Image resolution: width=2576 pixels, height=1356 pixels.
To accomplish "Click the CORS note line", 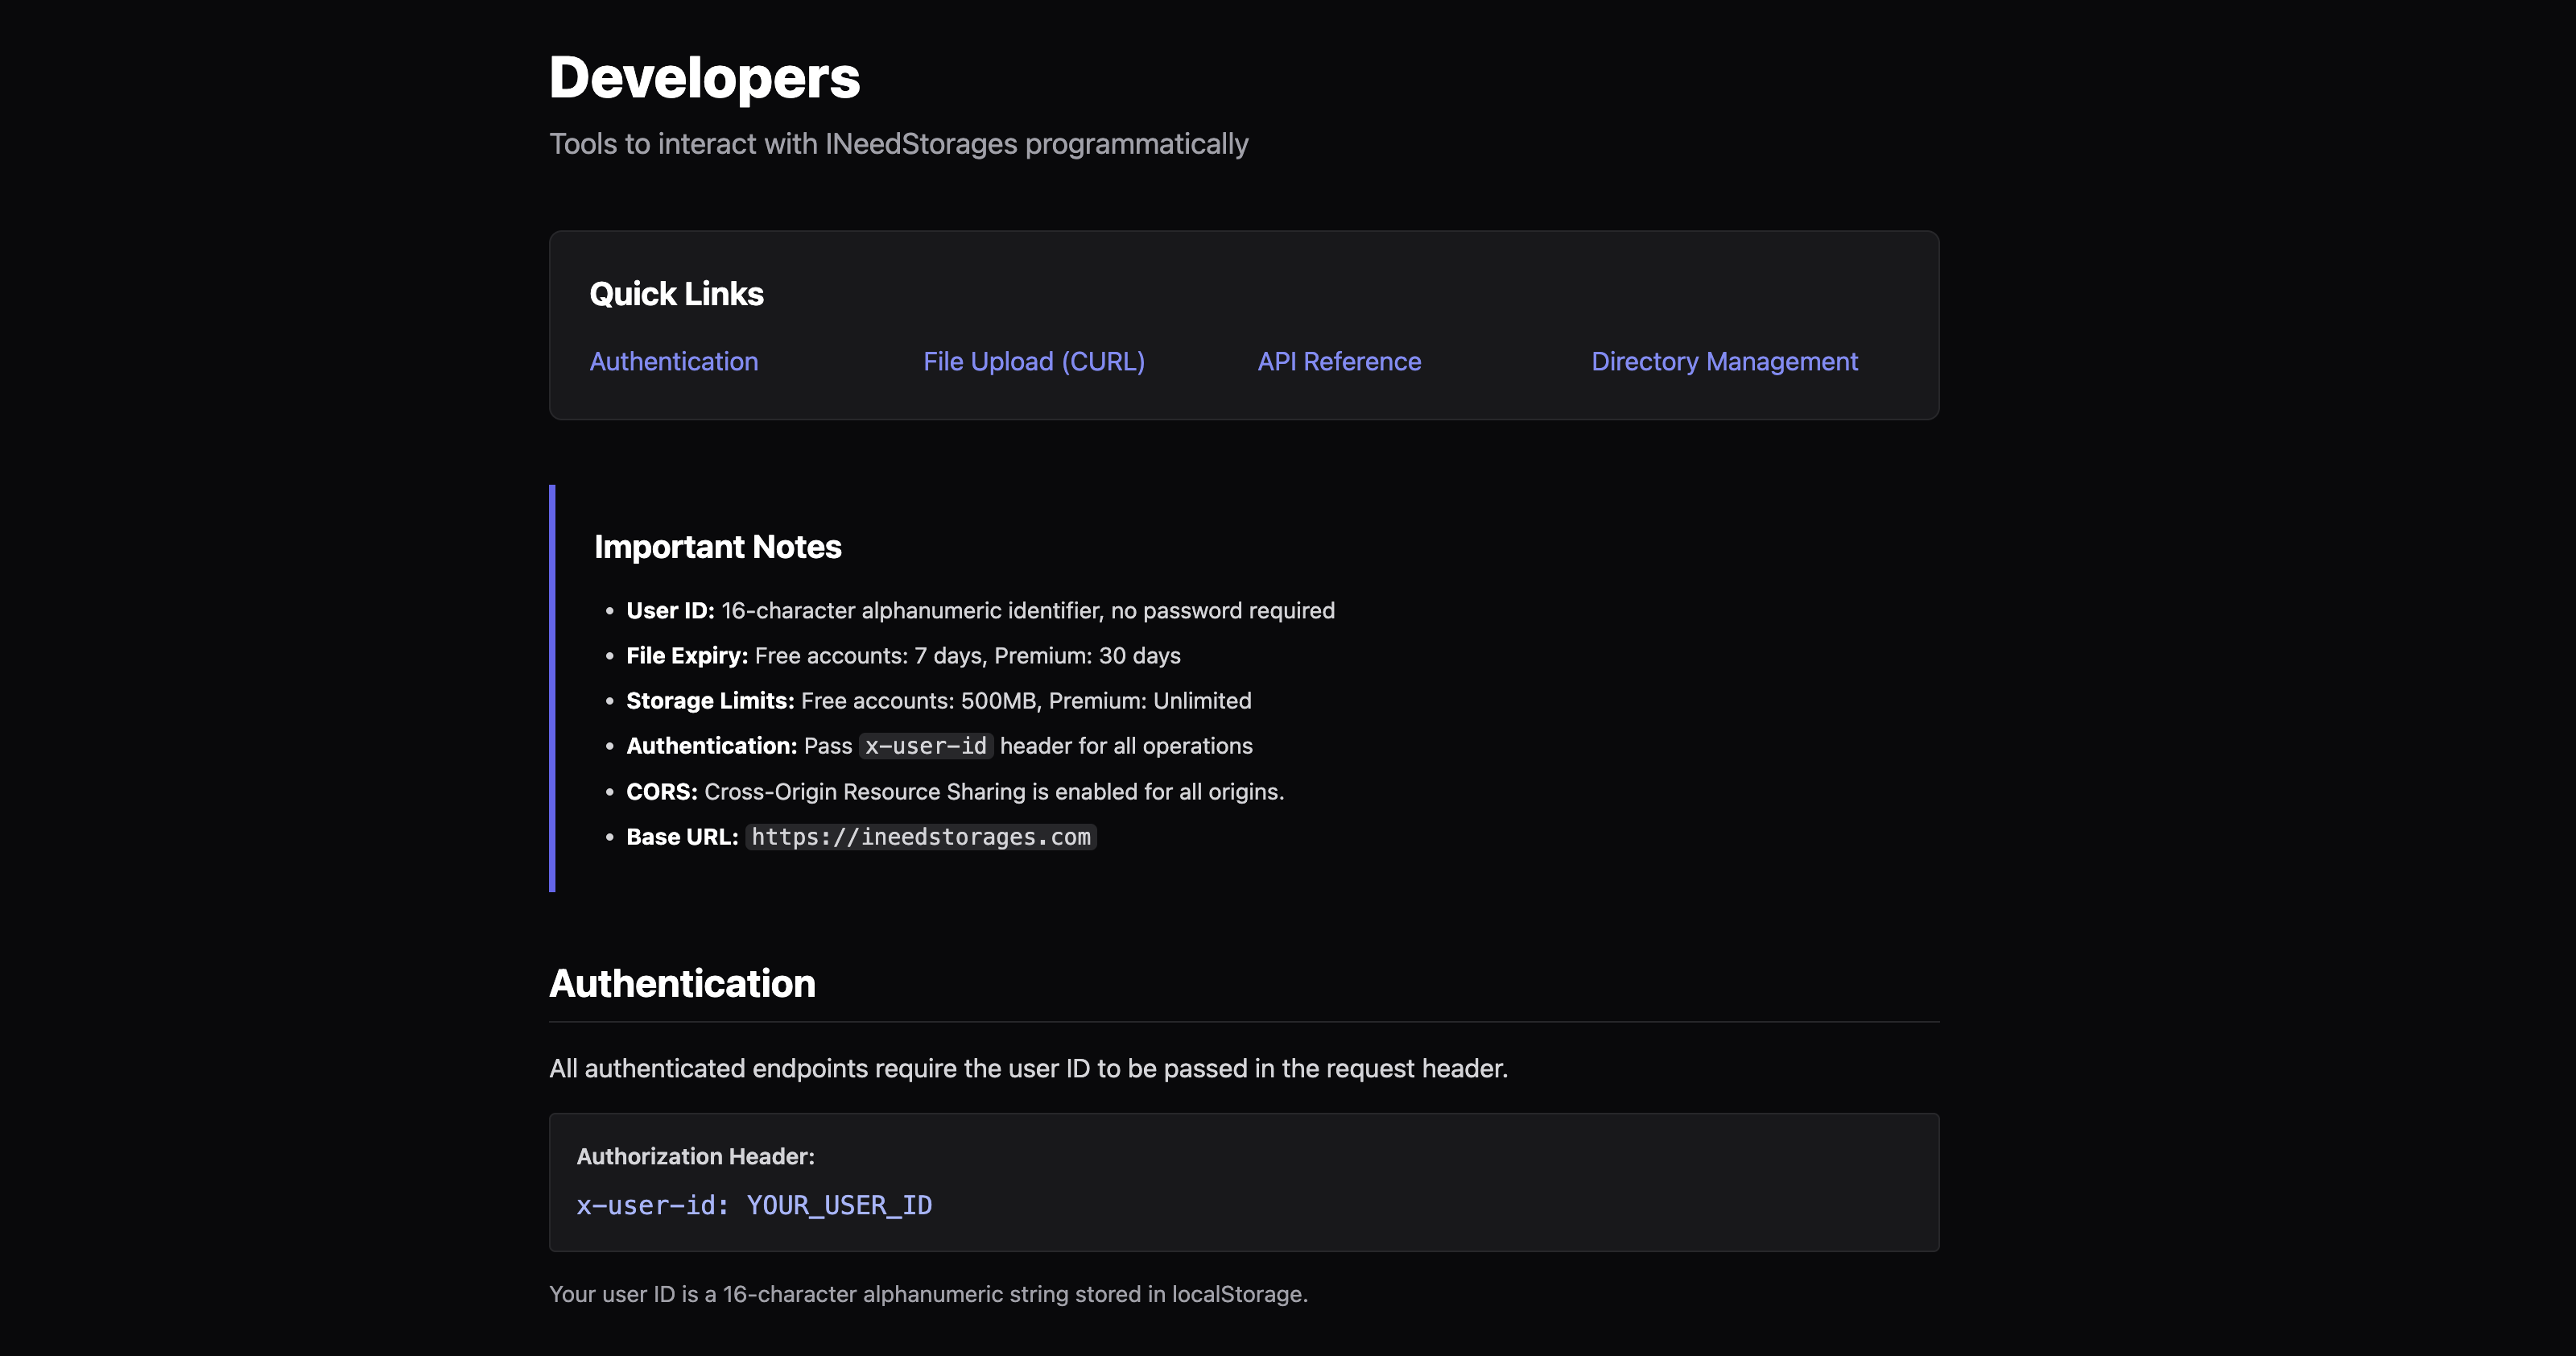I will point(955,791).
